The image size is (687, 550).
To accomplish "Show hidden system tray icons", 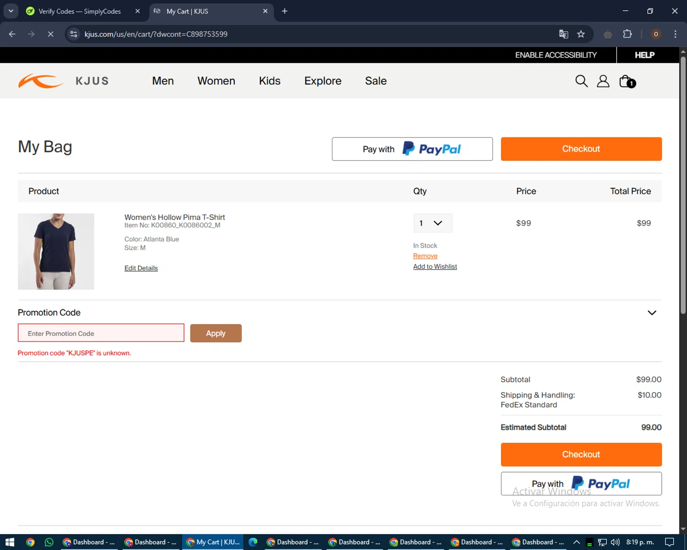I will [577, 542].
